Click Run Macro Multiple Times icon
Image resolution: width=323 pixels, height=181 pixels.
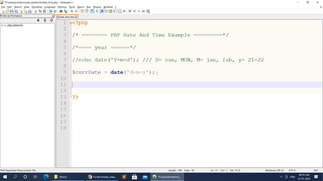(x=143, y=11)
